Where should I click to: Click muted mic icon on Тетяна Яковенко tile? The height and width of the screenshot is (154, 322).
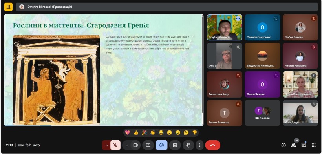[238, 104]
